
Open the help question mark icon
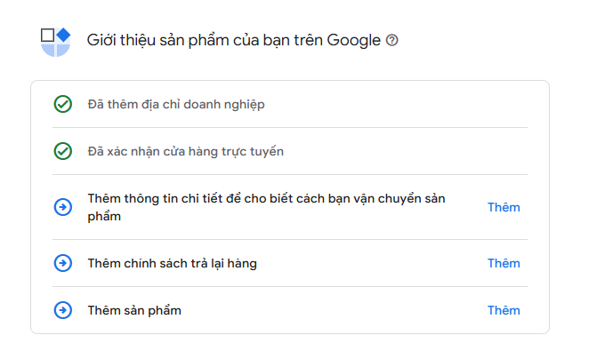(x=391, y=40)
